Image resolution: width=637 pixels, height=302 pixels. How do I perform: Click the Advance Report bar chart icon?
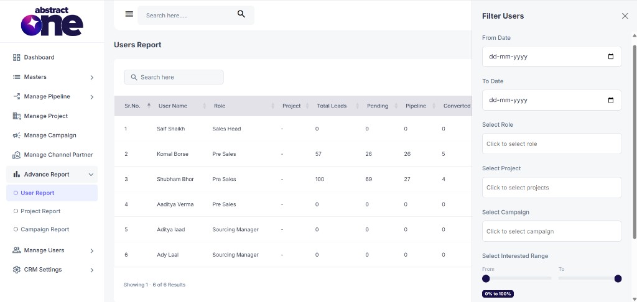[17, 174]
